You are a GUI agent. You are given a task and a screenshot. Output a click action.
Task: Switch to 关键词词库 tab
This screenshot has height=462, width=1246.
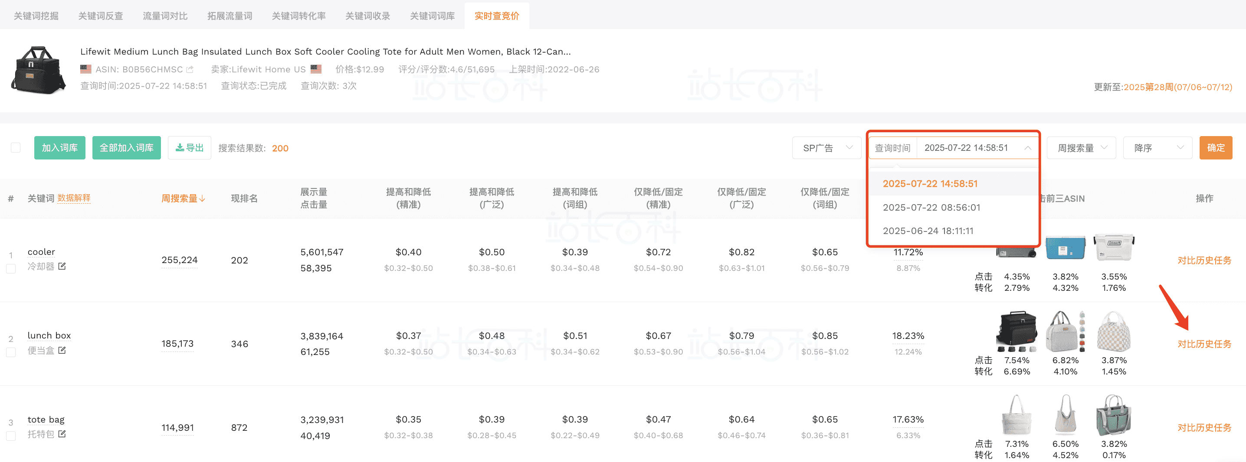(433, 16)
